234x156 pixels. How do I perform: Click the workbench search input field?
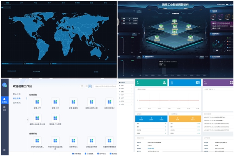(x=105, y=86)
